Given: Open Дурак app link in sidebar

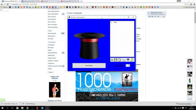Looking at the screenshot, I should click(x=50, y=50).
